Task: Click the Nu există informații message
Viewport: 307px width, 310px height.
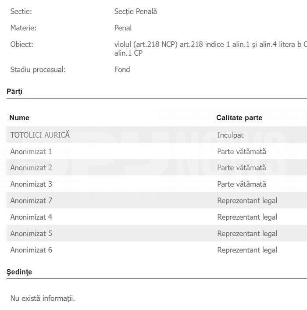Action: tap(43, 298)
